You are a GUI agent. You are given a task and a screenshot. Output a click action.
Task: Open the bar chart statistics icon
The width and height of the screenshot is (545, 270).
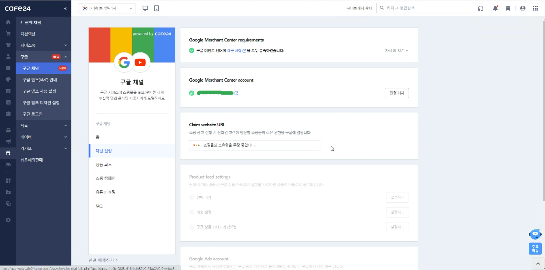(8, 102)
